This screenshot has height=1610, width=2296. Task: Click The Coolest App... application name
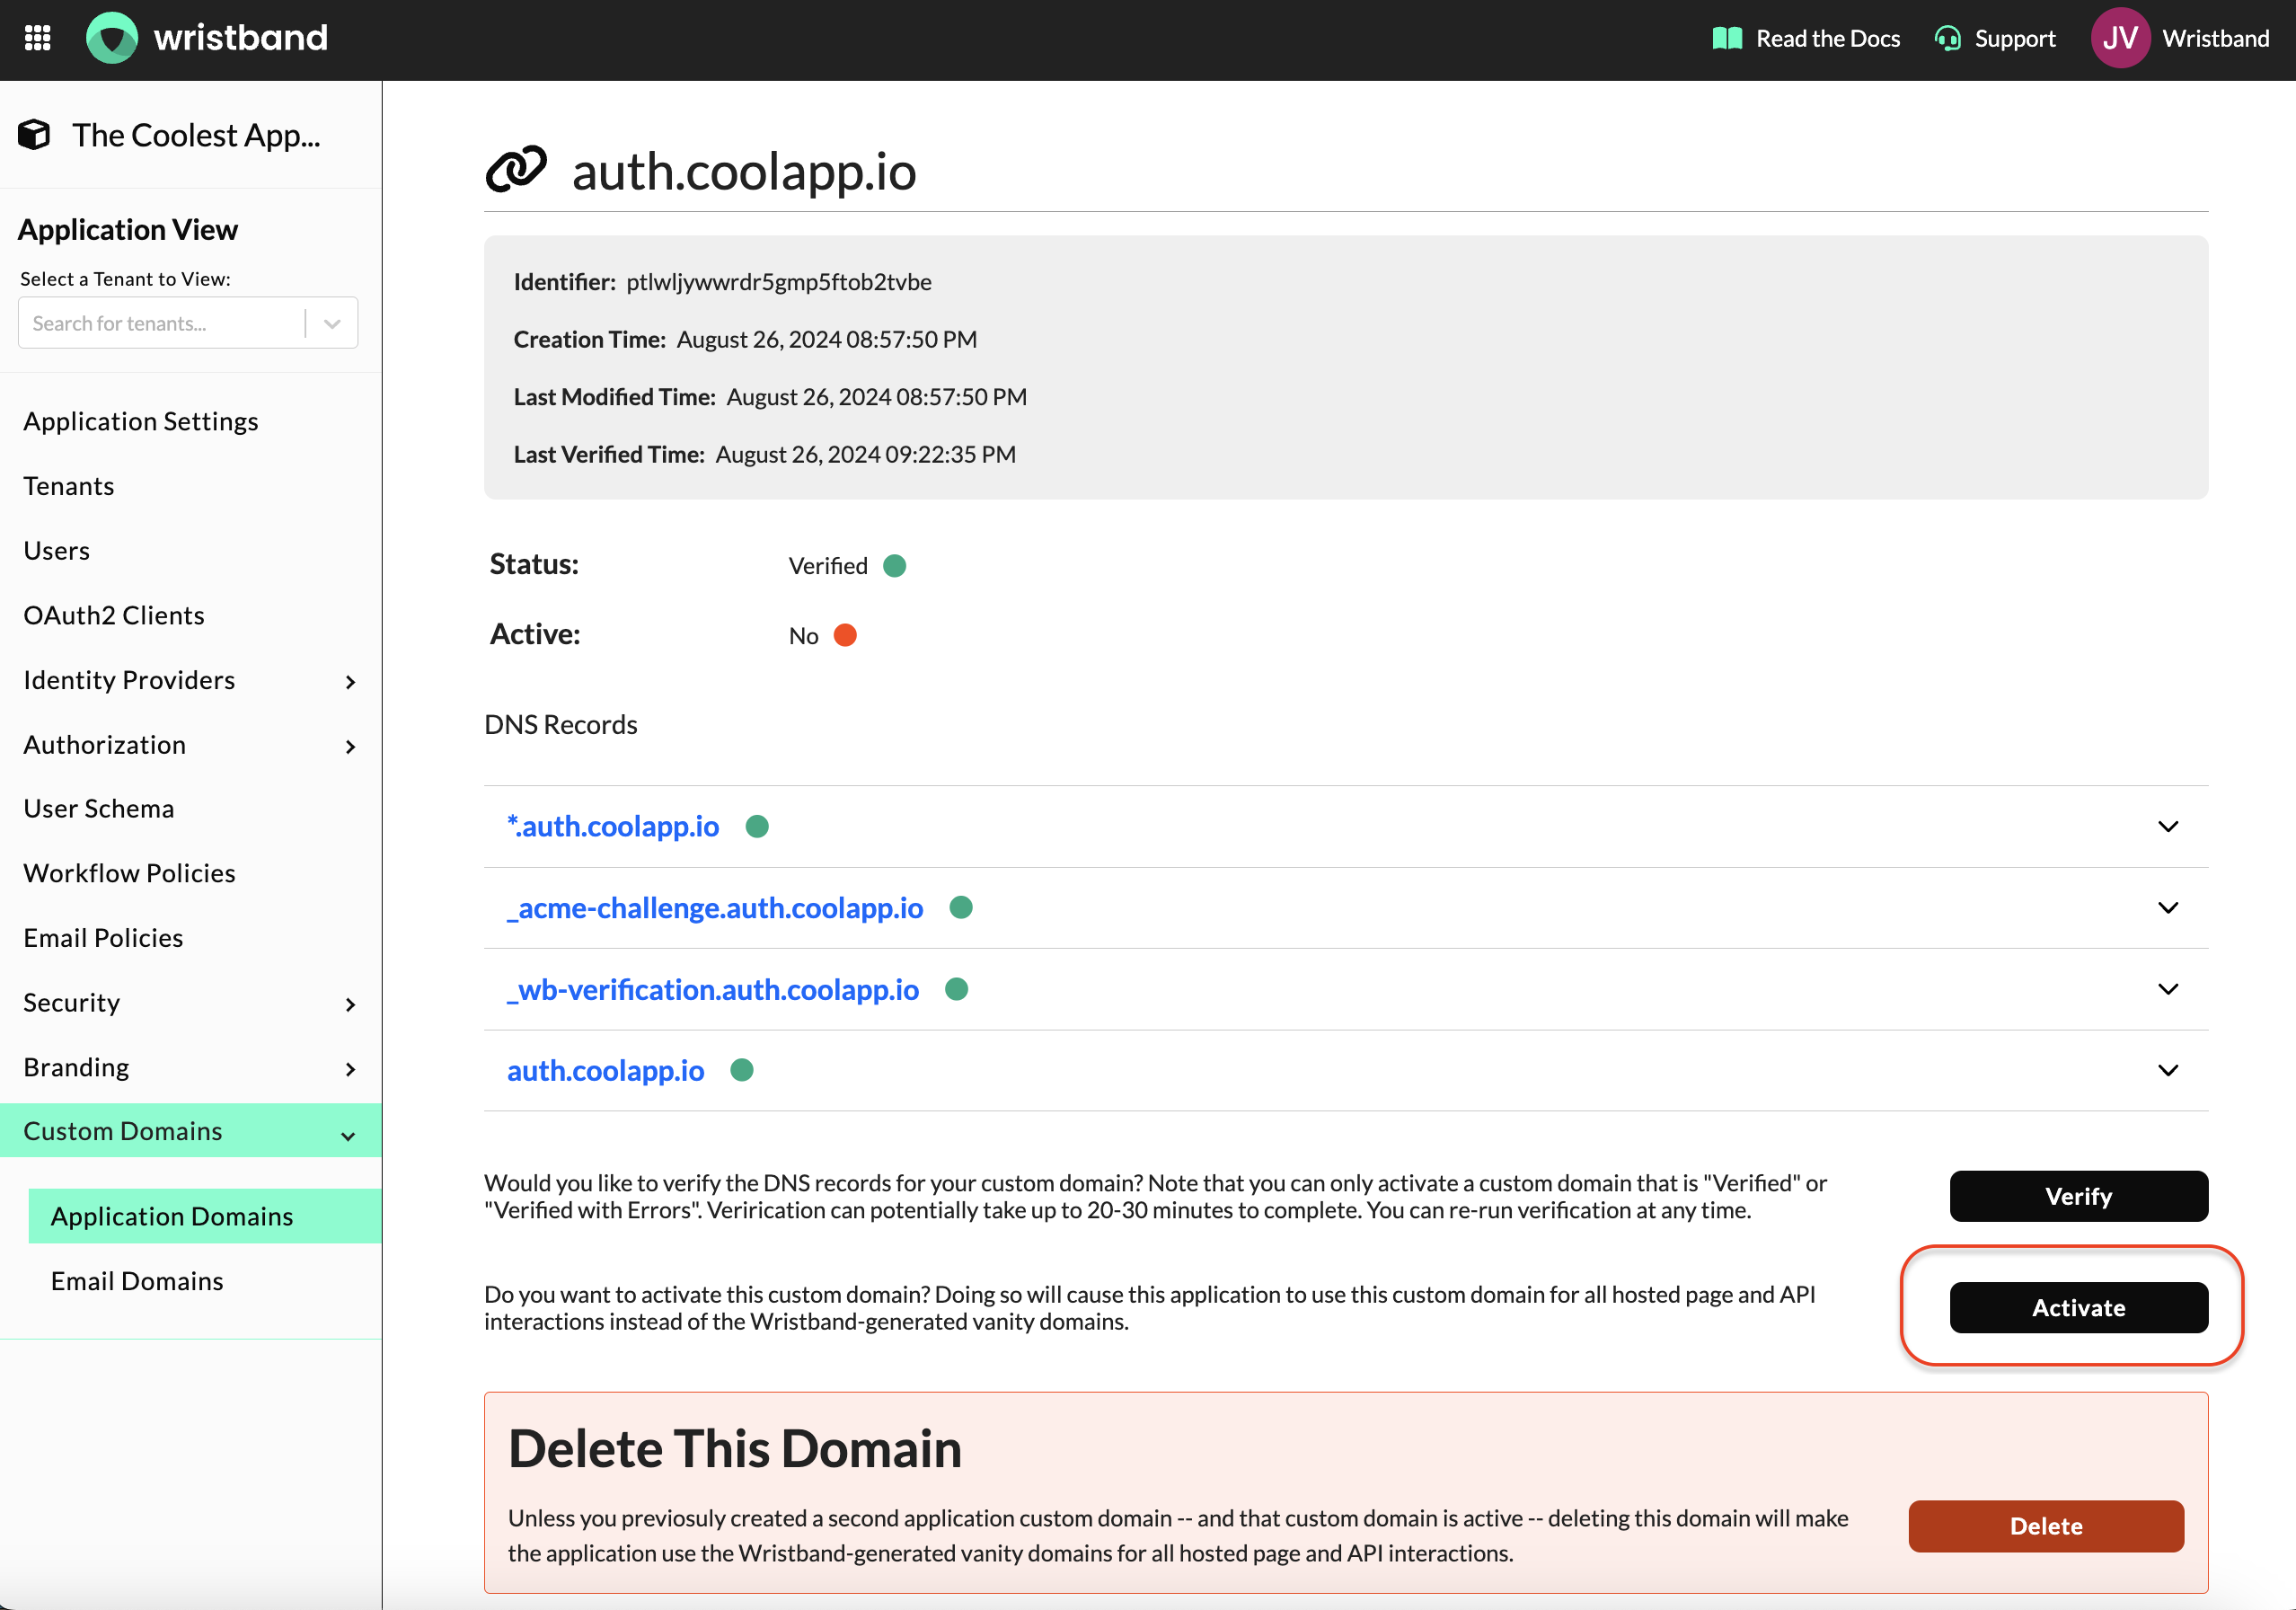(x=196, y=135)
